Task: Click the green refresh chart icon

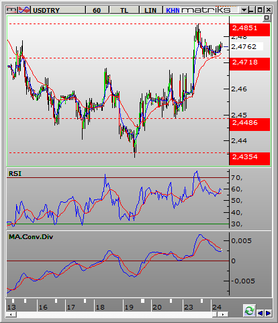Action: coord(249,311)
